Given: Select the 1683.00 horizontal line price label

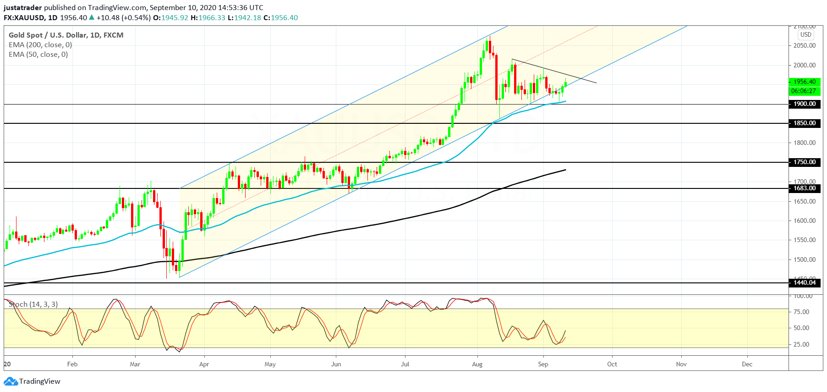Looking at the screenshot, I should pyautogui.click(x=805, y=188).
